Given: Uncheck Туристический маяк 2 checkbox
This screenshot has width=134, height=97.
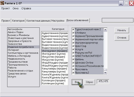Looking at the screenshot, I should coord(73,29).
